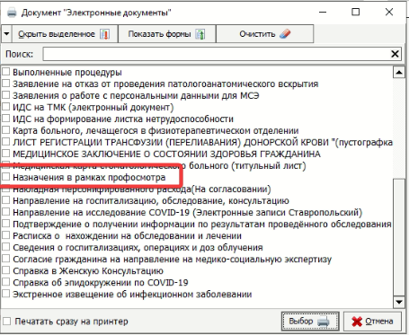Toggle Печатать сразу на принтер checkbox
This screenshot has height=335, width=409.
coord(6,322)
